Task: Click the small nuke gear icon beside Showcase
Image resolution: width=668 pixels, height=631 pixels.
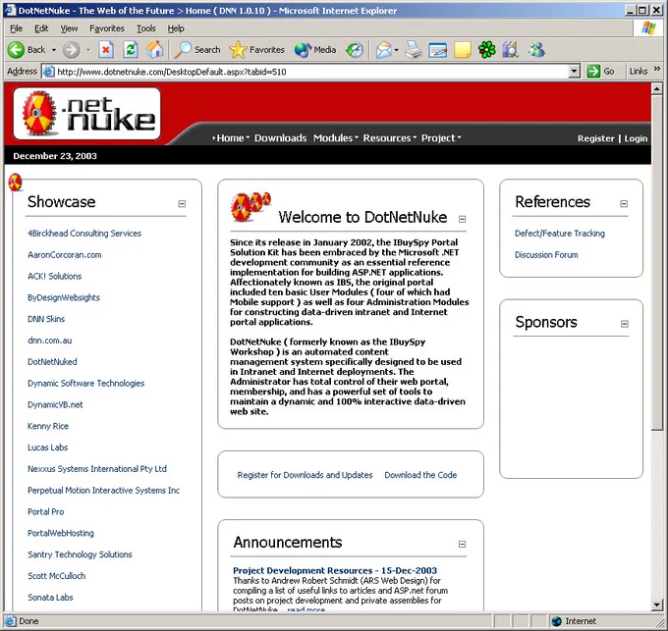Action: tap(16, 183)
